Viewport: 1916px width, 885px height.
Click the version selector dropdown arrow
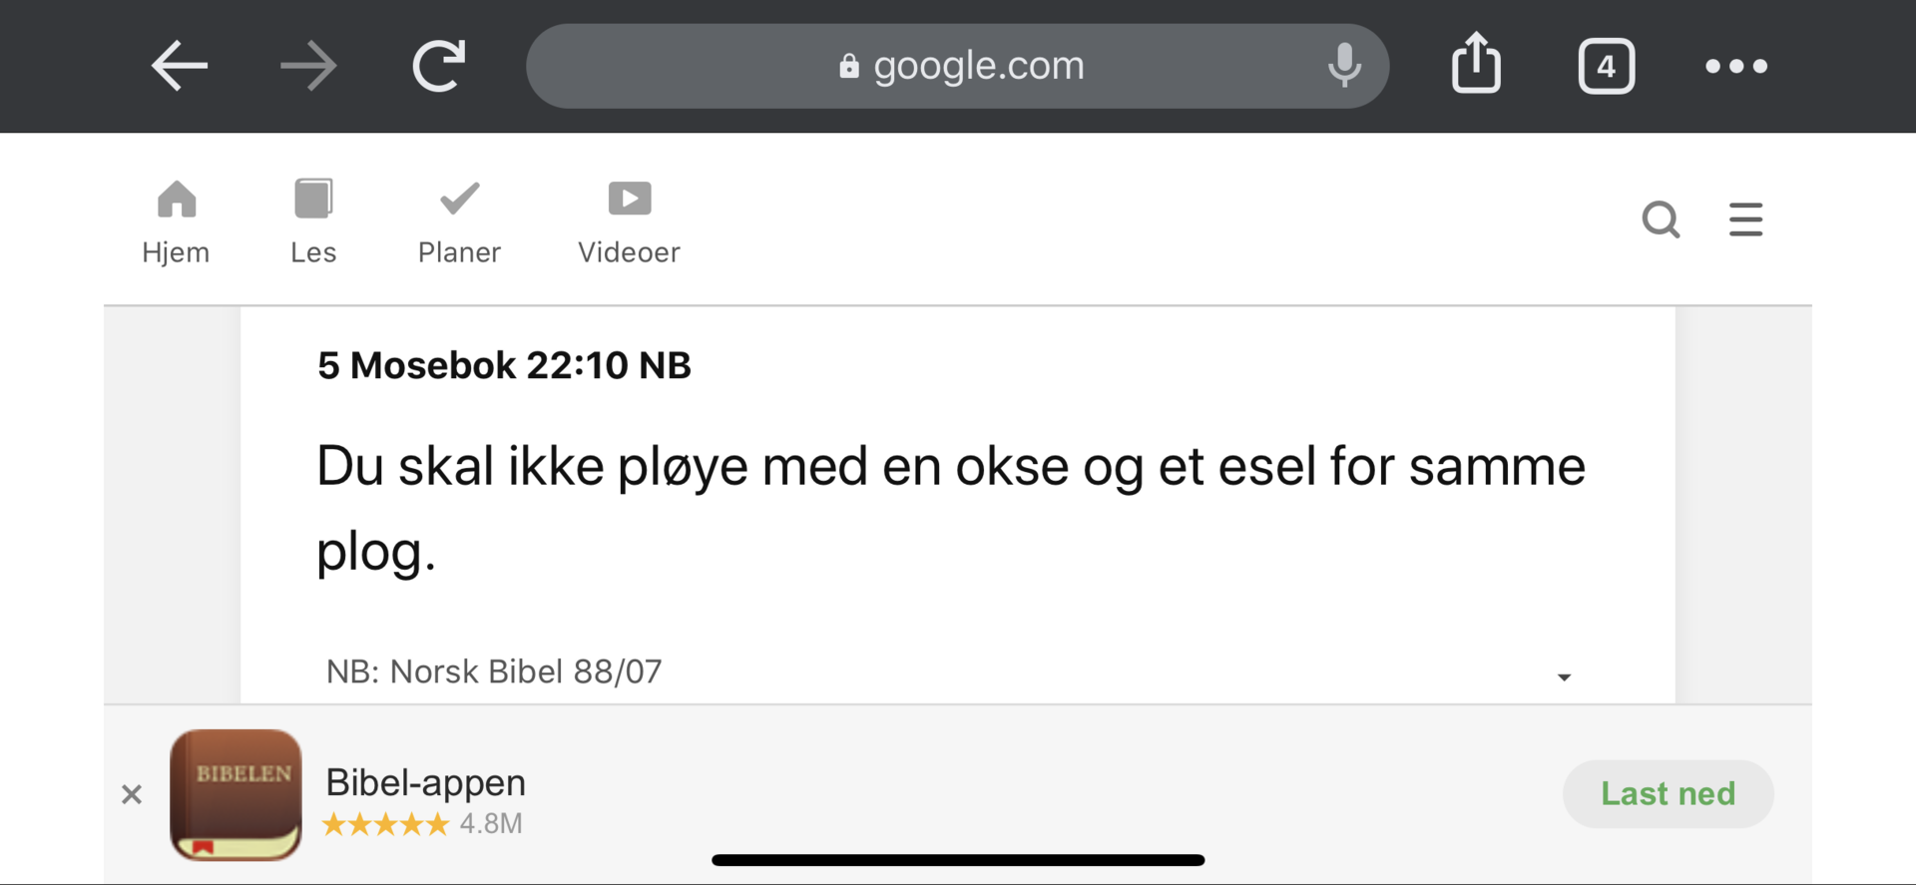coord(1564,677)
